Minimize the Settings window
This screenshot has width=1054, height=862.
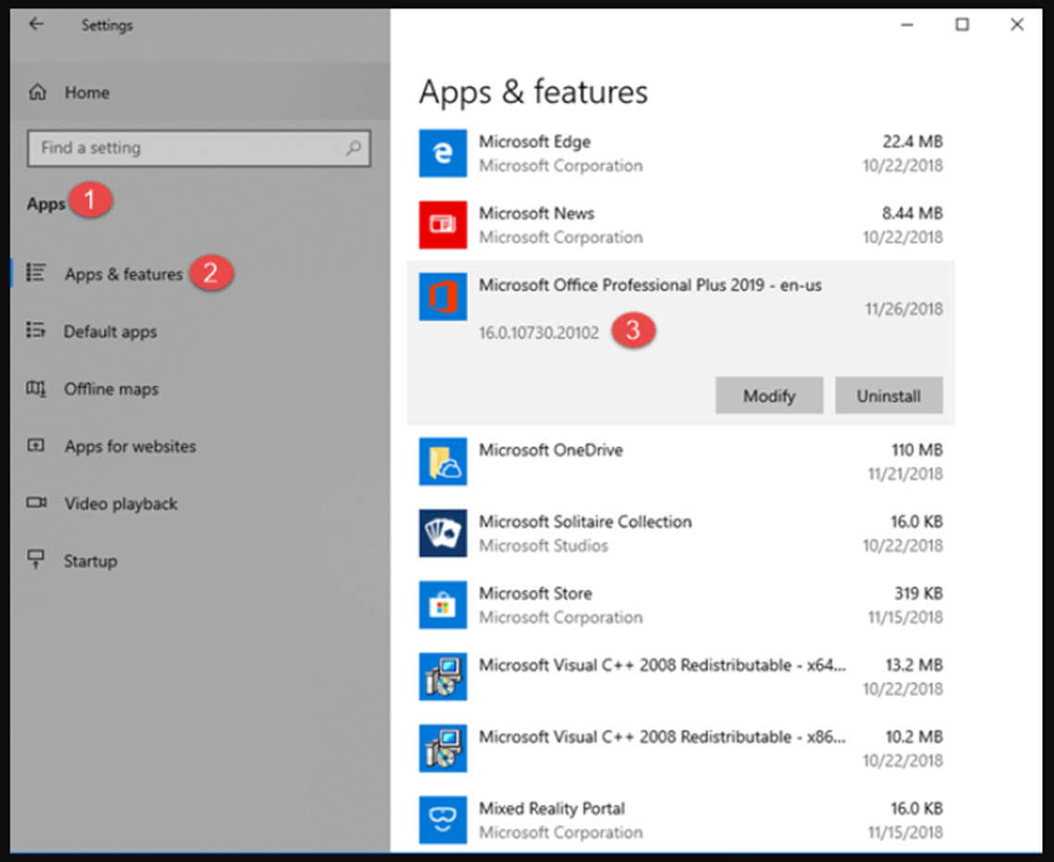point(908,25)
